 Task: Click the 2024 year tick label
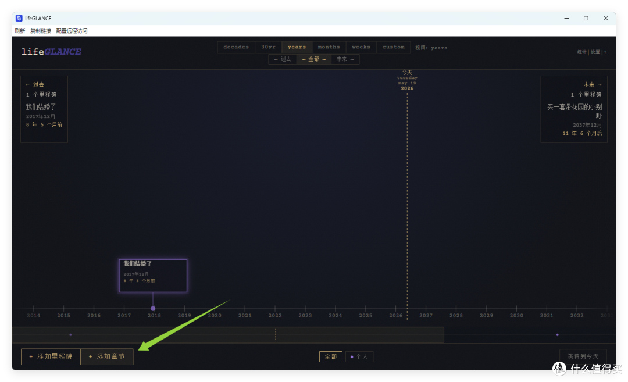336,316
